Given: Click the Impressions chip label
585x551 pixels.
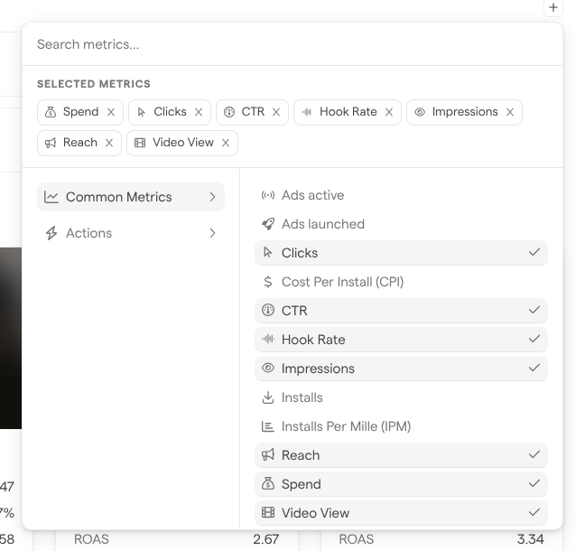Looking at the screenshot, I should point(465,112).
